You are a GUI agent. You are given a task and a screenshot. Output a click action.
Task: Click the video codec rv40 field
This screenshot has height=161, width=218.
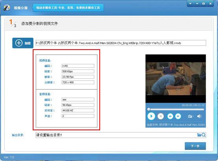pos(78,66)
